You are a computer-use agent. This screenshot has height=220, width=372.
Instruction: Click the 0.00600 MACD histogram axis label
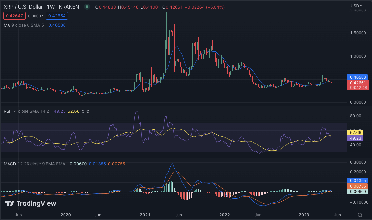coord(358,192)
